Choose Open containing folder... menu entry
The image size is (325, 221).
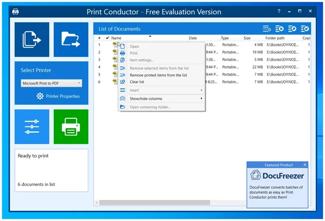click(150, 107)
